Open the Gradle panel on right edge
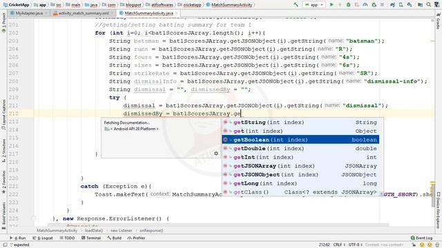Viewport: 442px width, 248px height. pyautogui.click(x=438, y=21)
